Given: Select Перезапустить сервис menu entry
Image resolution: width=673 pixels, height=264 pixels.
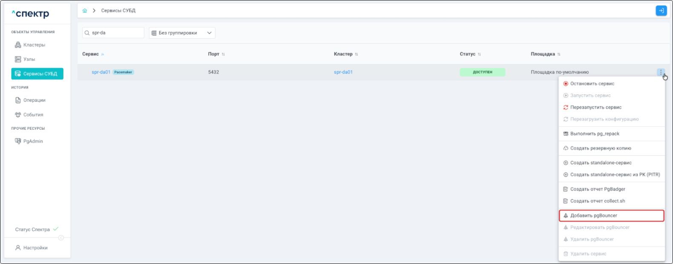Looking at the screenshot, I should (x=595, y=108).
